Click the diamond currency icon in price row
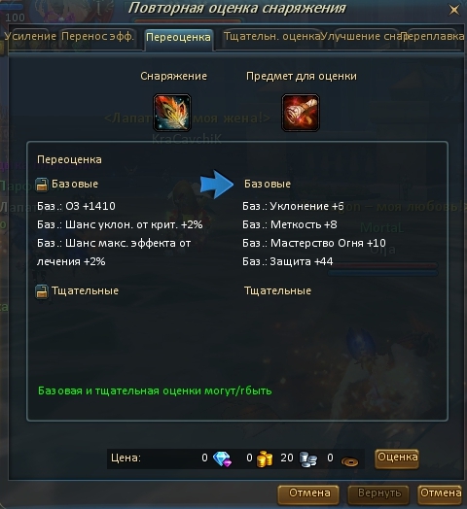The height and width of the screenshot is (509, 467). pyautogui.click(x=222, y=458)
